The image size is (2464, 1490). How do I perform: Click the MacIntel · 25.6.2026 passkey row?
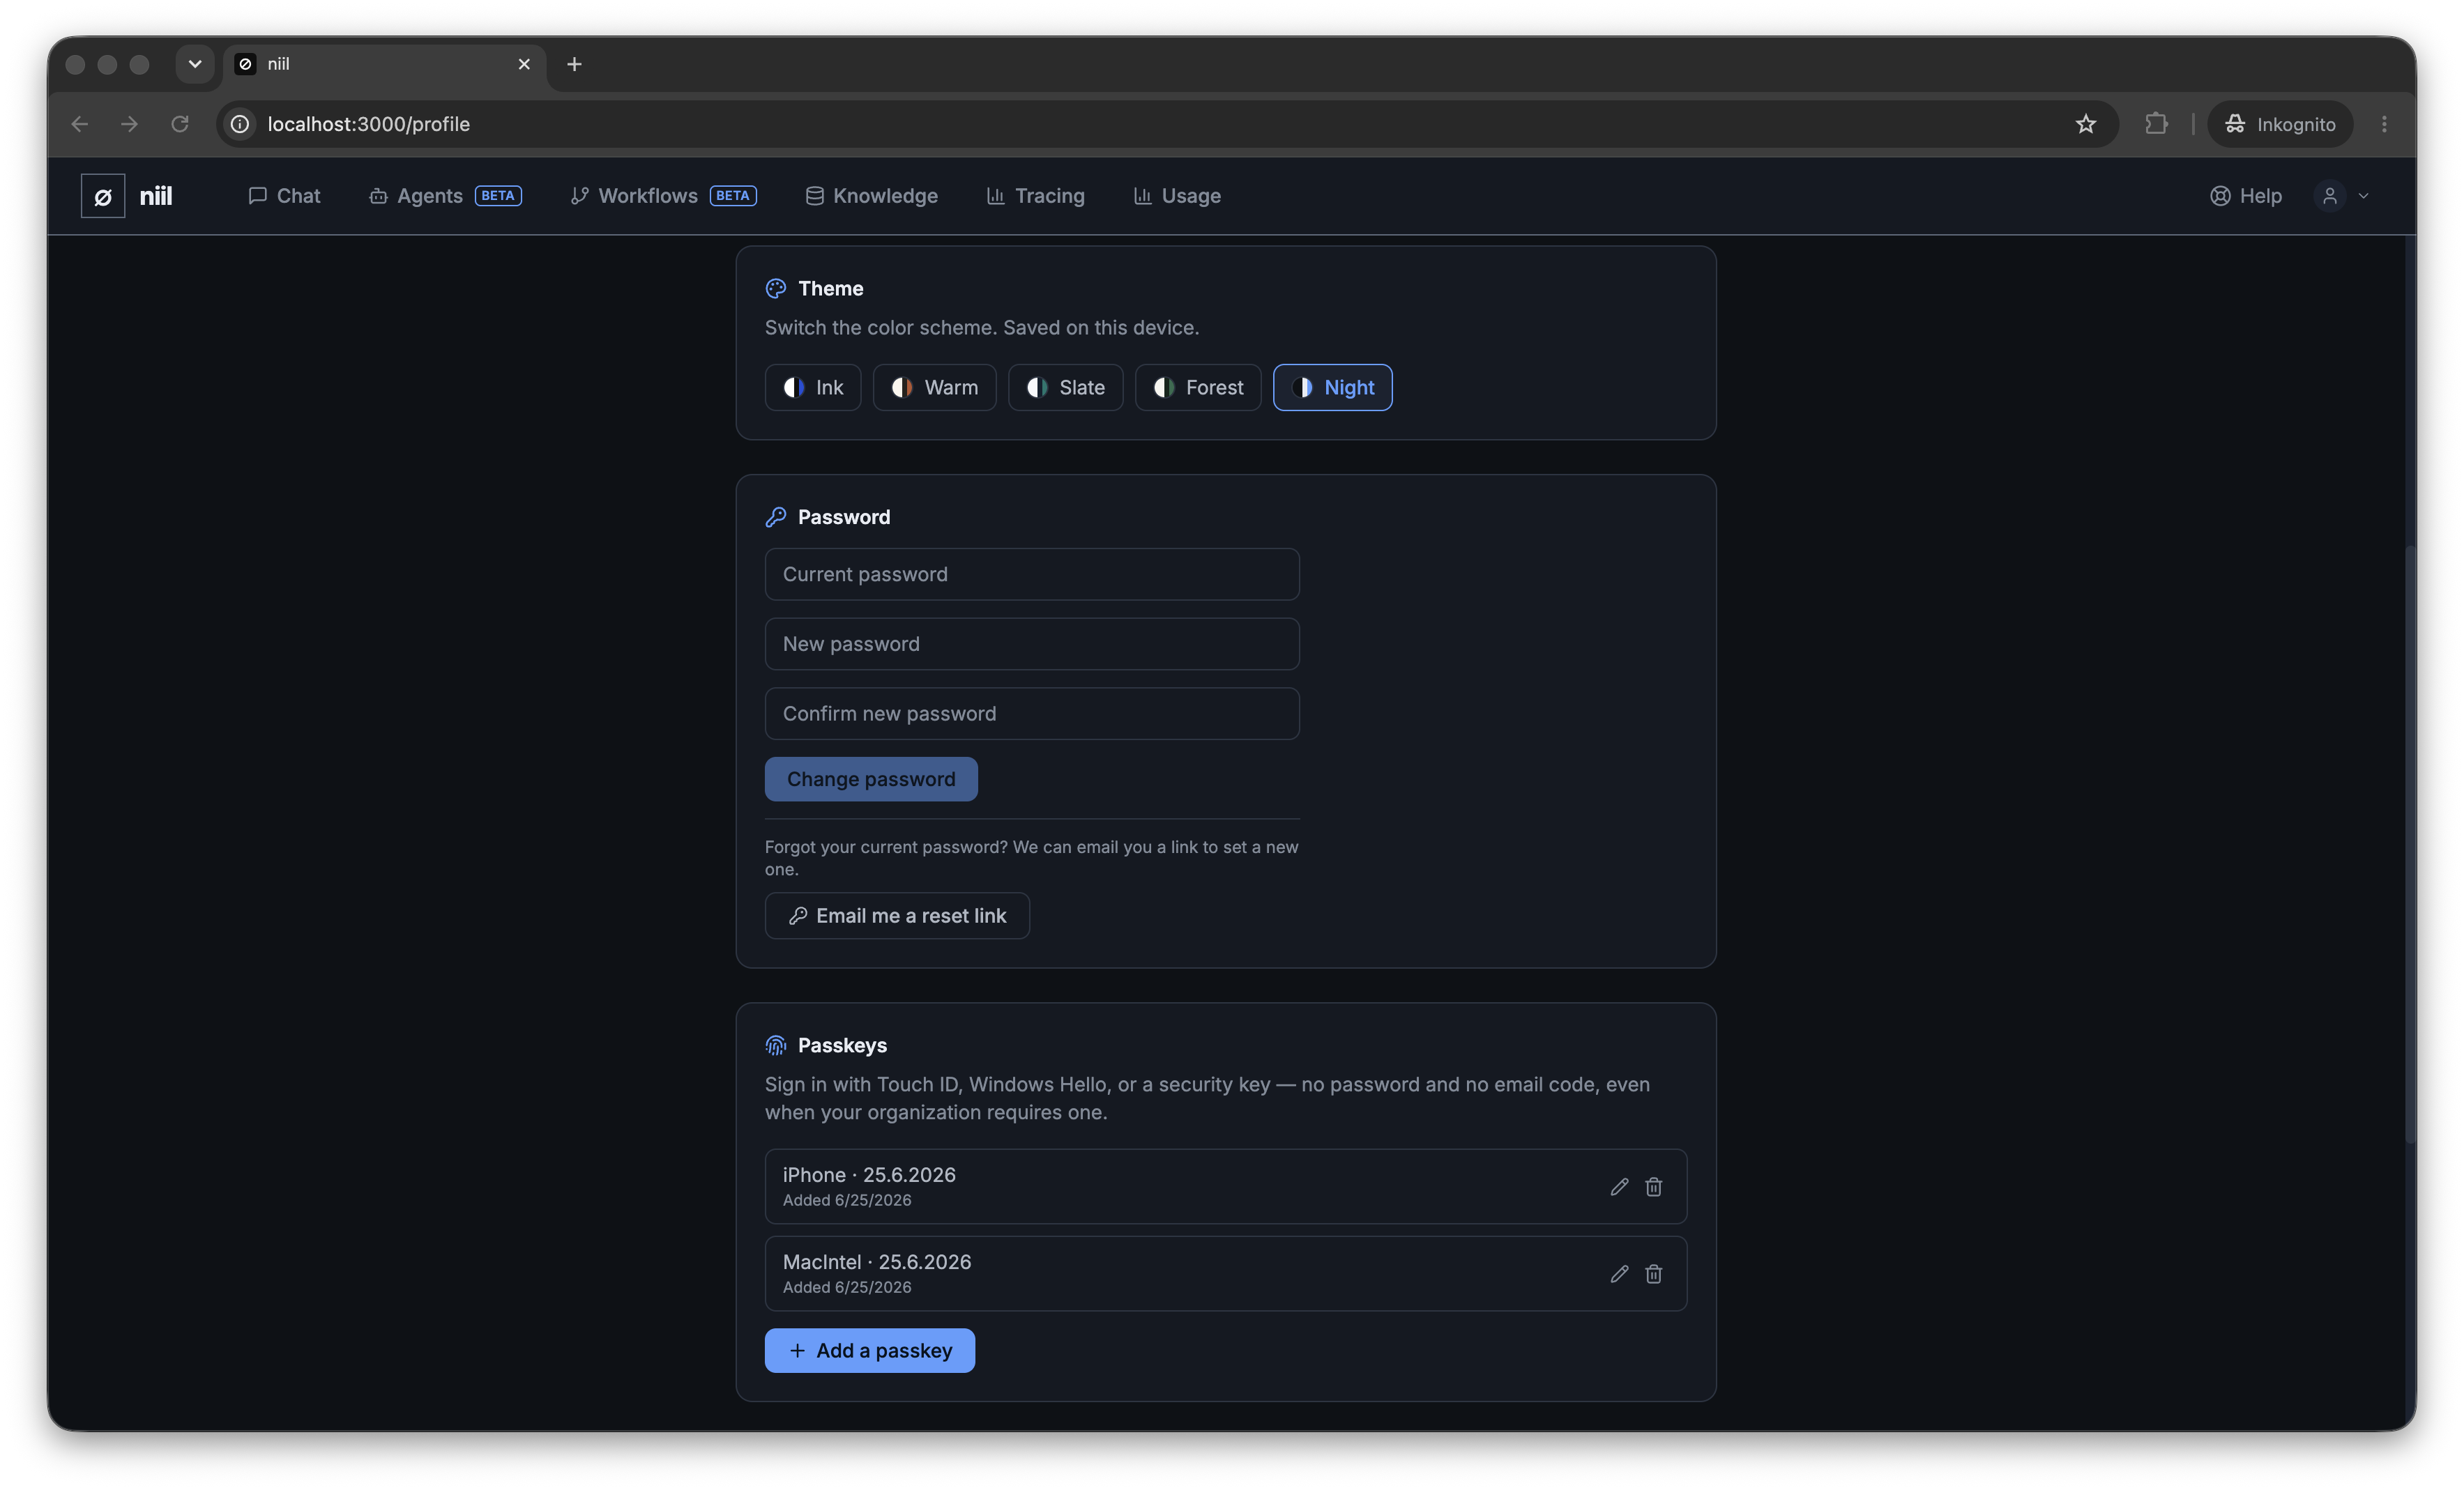(1226, 1274)
